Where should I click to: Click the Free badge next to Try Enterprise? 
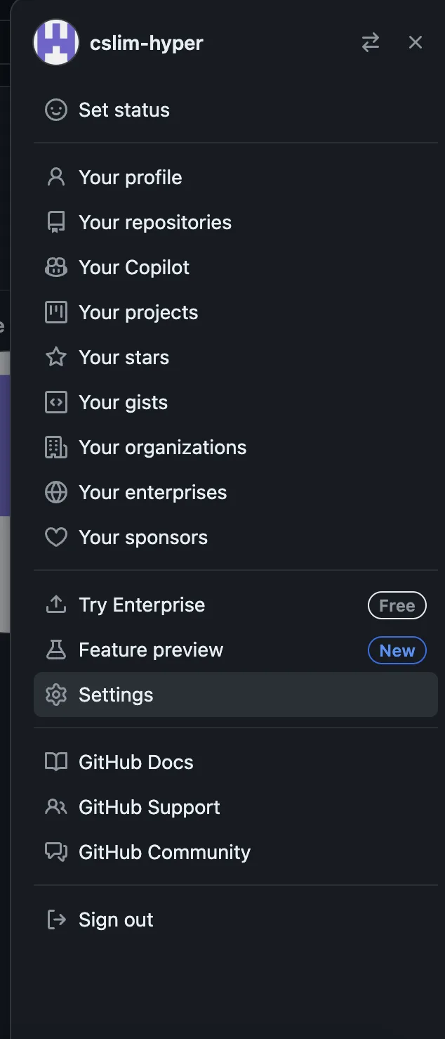click(397, 605)
